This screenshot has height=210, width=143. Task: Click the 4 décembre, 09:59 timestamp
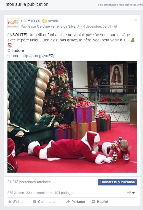click(x=97, y=26)
